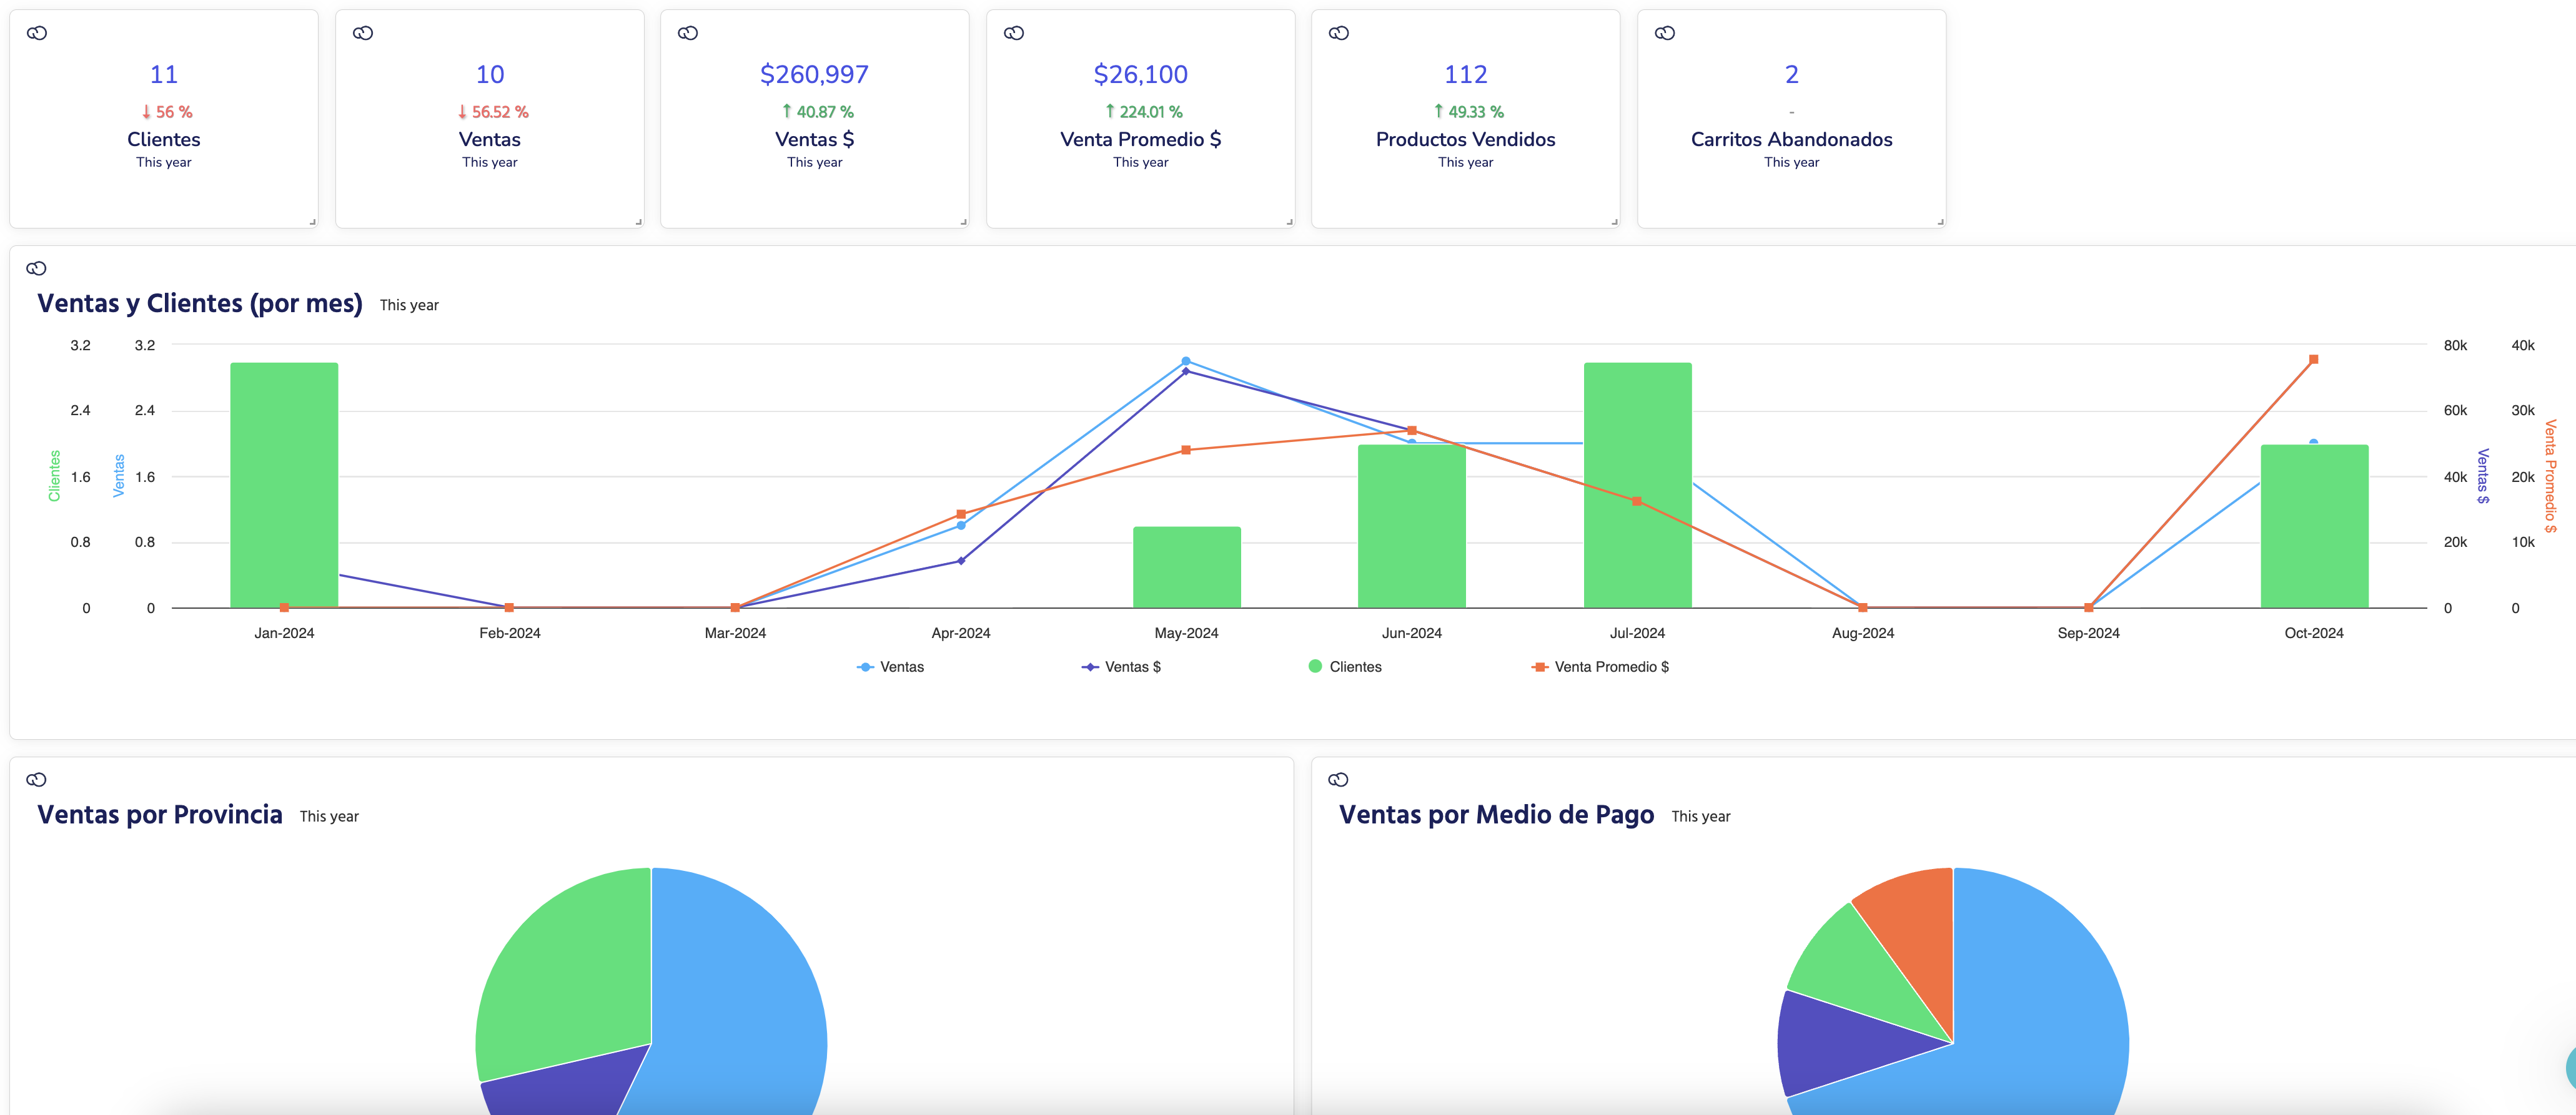Image resolution: width=2576 pixels, height=1115 pixels.
Task: Click the 40.87 % increase indicator
Action: point(817,112)
